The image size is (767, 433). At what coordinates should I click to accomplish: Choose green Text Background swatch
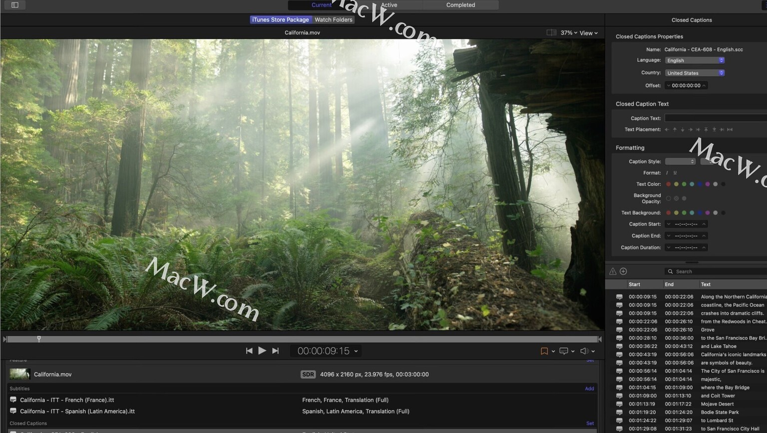point(684,213)
